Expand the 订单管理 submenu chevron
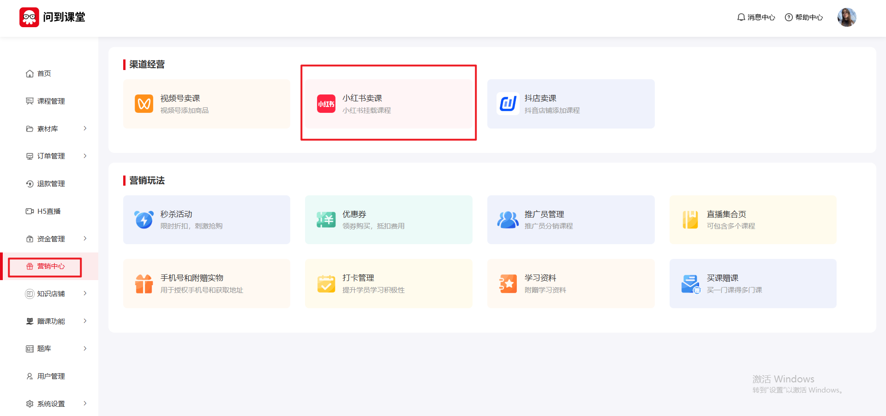This screenshot has height=416, width=886. pyautogui.click(x=85, y=156)
